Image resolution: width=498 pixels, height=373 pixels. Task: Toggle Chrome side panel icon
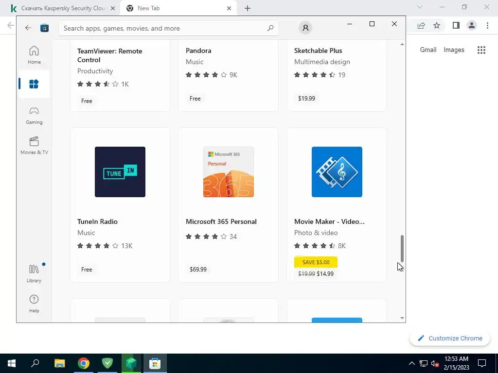pyautogui.click(x=456, y=25)
